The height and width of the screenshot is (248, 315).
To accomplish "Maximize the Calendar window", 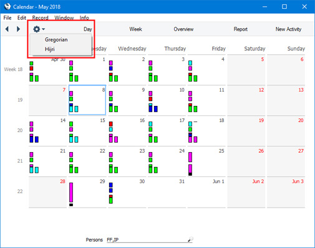I will point(284,7).
